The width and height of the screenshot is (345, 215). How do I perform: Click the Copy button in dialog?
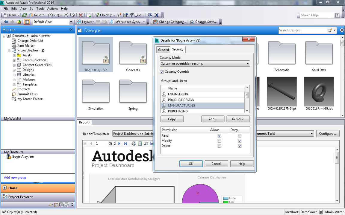pyautogui.click(x=172, y=119)
